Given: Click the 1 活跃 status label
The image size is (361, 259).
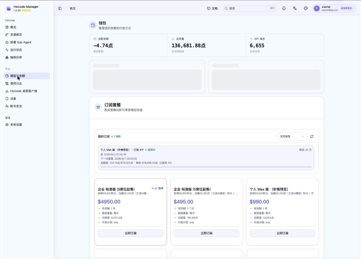Looking at the screenshot, I should coord(116,136).
